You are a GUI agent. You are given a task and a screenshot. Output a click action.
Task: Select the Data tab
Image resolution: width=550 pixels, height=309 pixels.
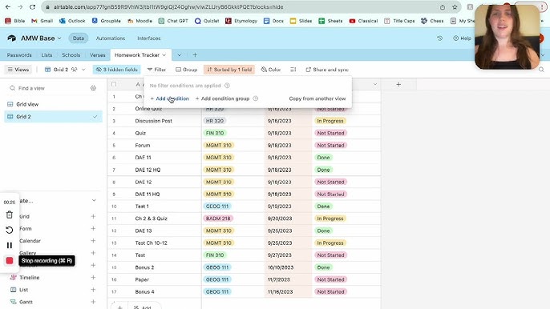pos(79,38)
